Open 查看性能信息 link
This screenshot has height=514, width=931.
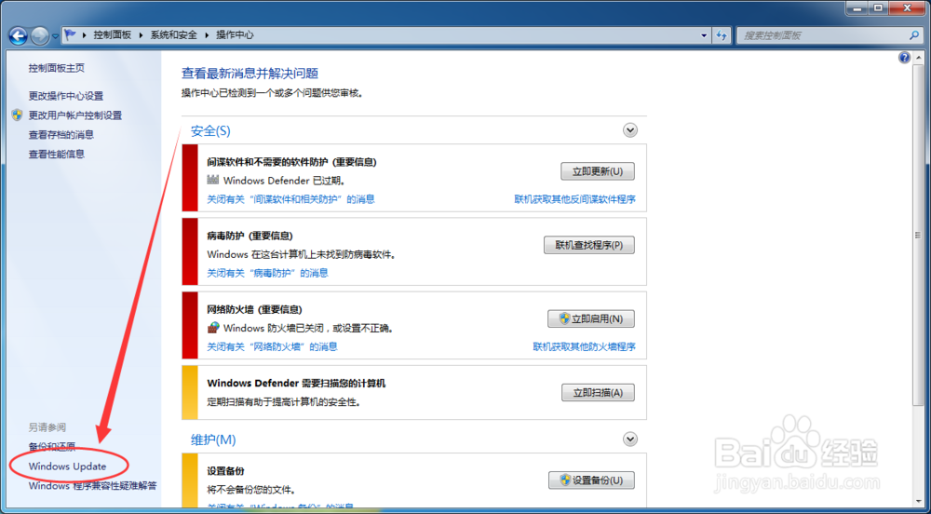tap(57, 155)
